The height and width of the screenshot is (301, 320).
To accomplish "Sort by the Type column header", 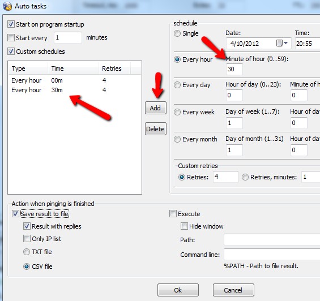I will coord(28,68).
